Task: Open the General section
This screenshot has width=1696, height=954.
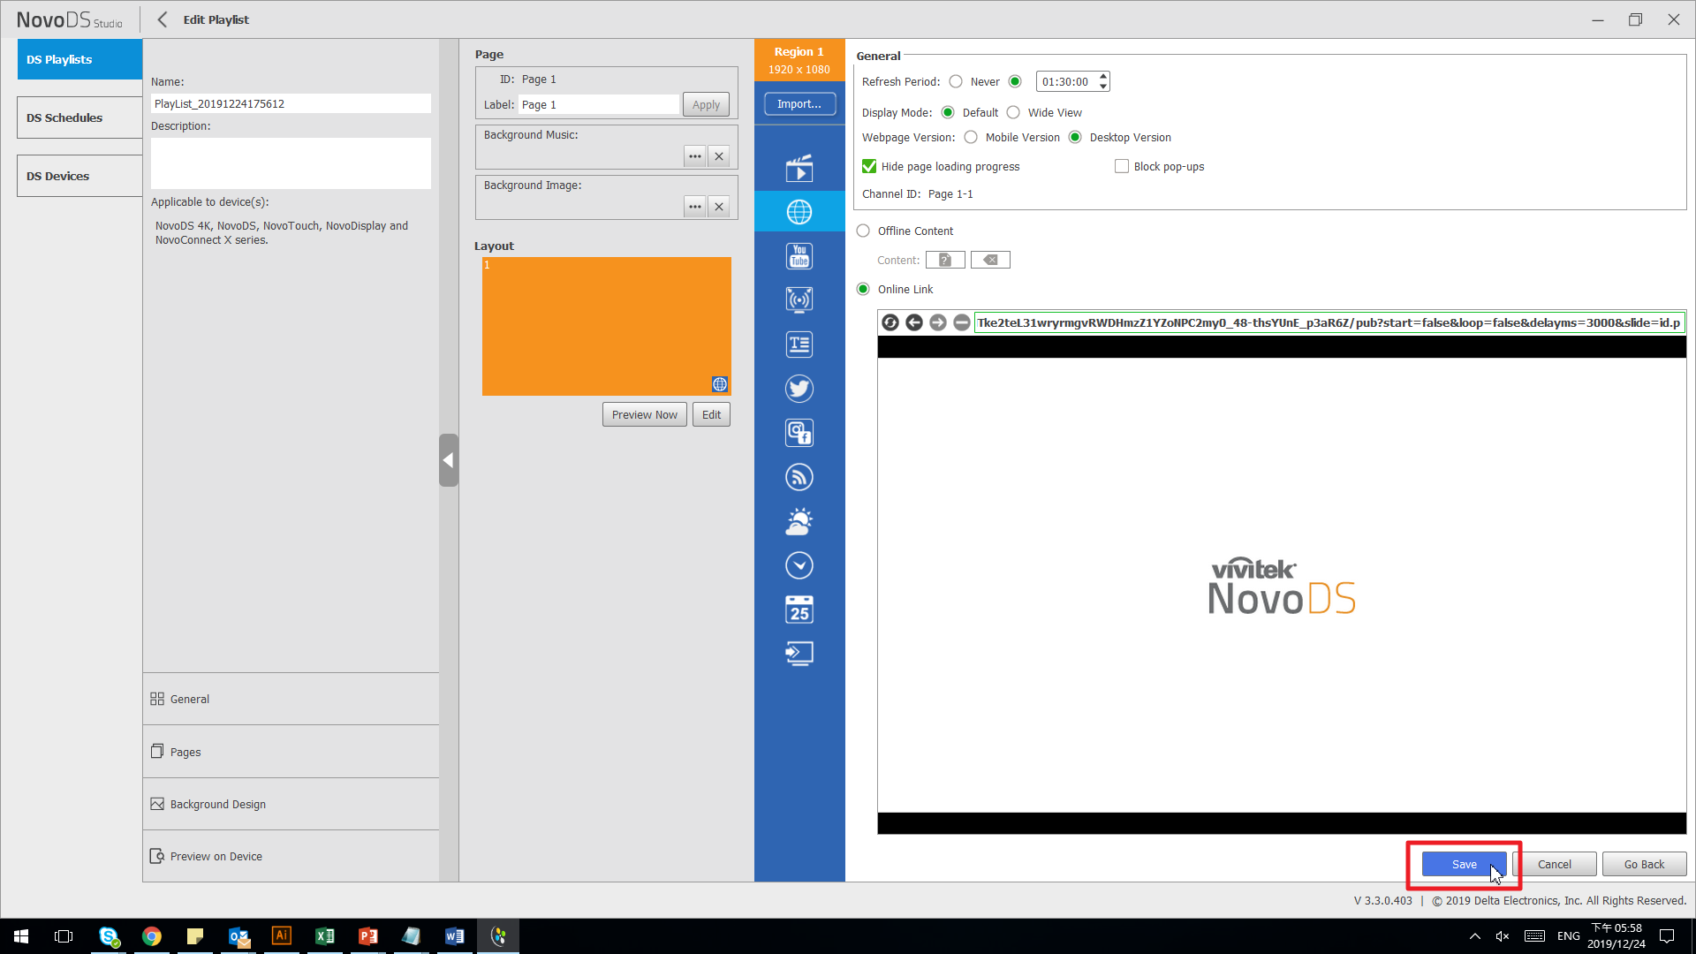Action: tap(291, 699)
